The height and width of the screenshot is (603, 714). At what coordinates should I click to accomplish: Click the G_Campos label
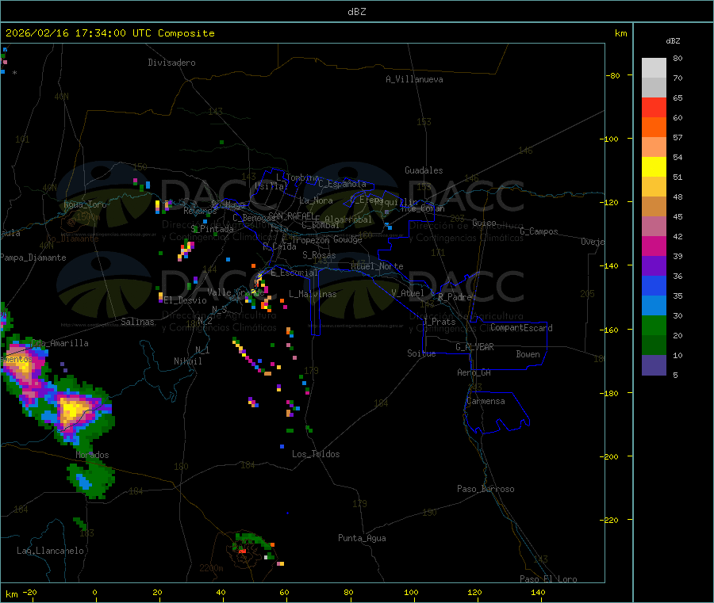coord(539,231)
